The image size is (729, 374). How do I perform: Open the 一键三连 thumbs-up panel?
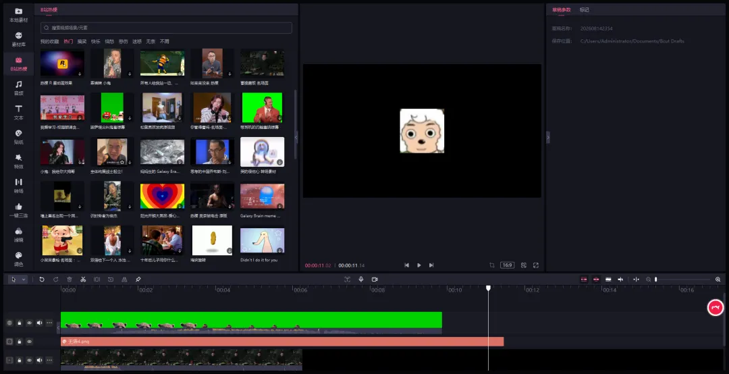click(x=19, y=211)
